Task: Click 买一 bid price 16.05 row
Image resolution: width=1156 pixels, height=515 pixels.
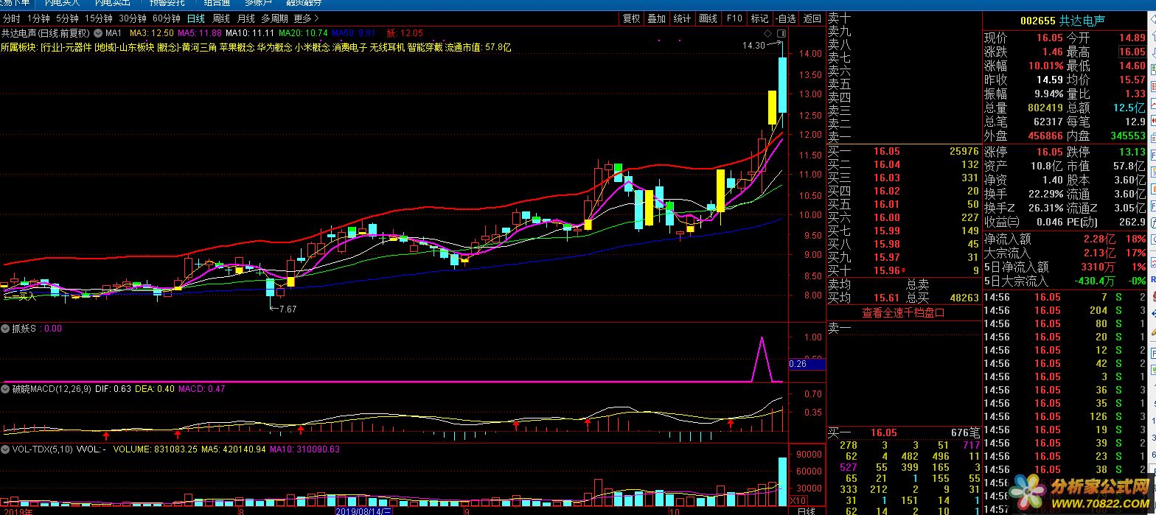Action: click(903, 151)
